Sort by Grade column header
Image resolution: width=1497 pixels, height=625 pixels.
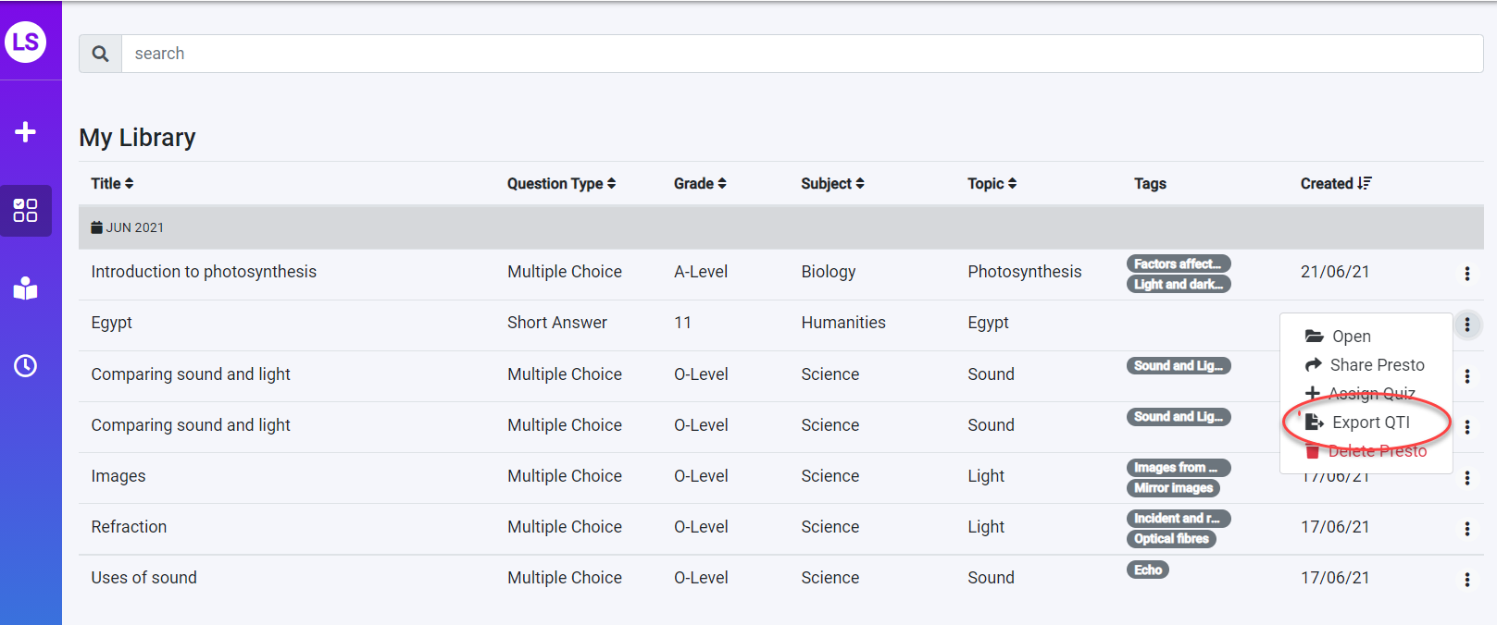pos(700,183)
